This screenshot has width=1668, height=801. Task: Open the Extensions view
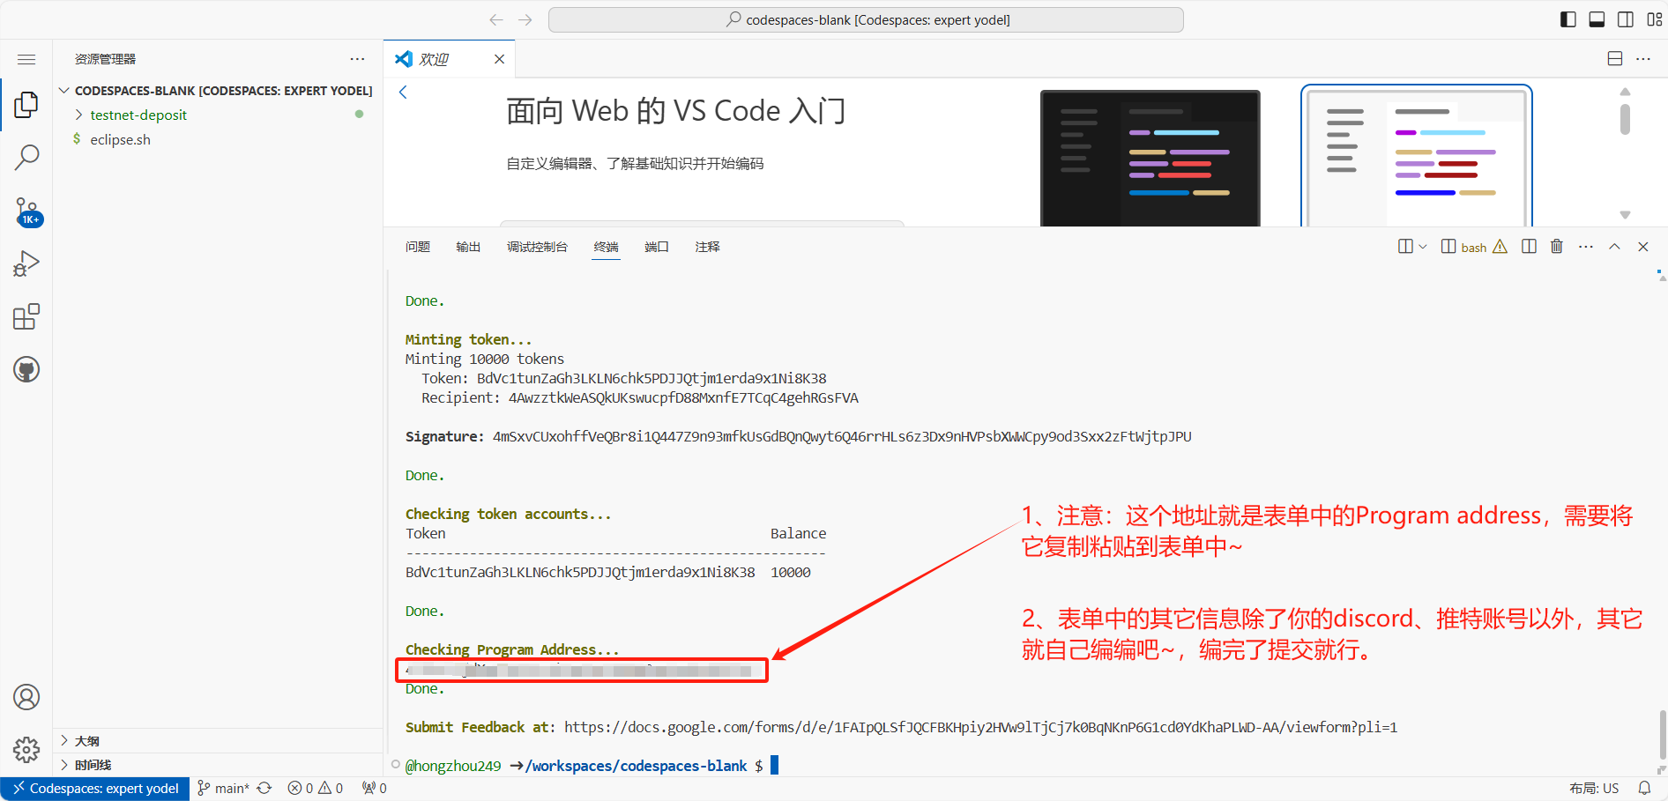tap(26, 316)
